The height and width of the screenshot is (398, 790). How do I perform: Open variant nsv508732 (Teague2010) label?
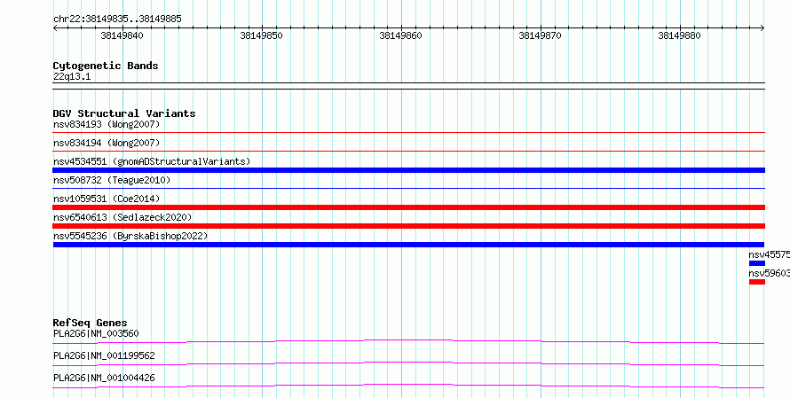pyautogui.click(x=112, y=180)
